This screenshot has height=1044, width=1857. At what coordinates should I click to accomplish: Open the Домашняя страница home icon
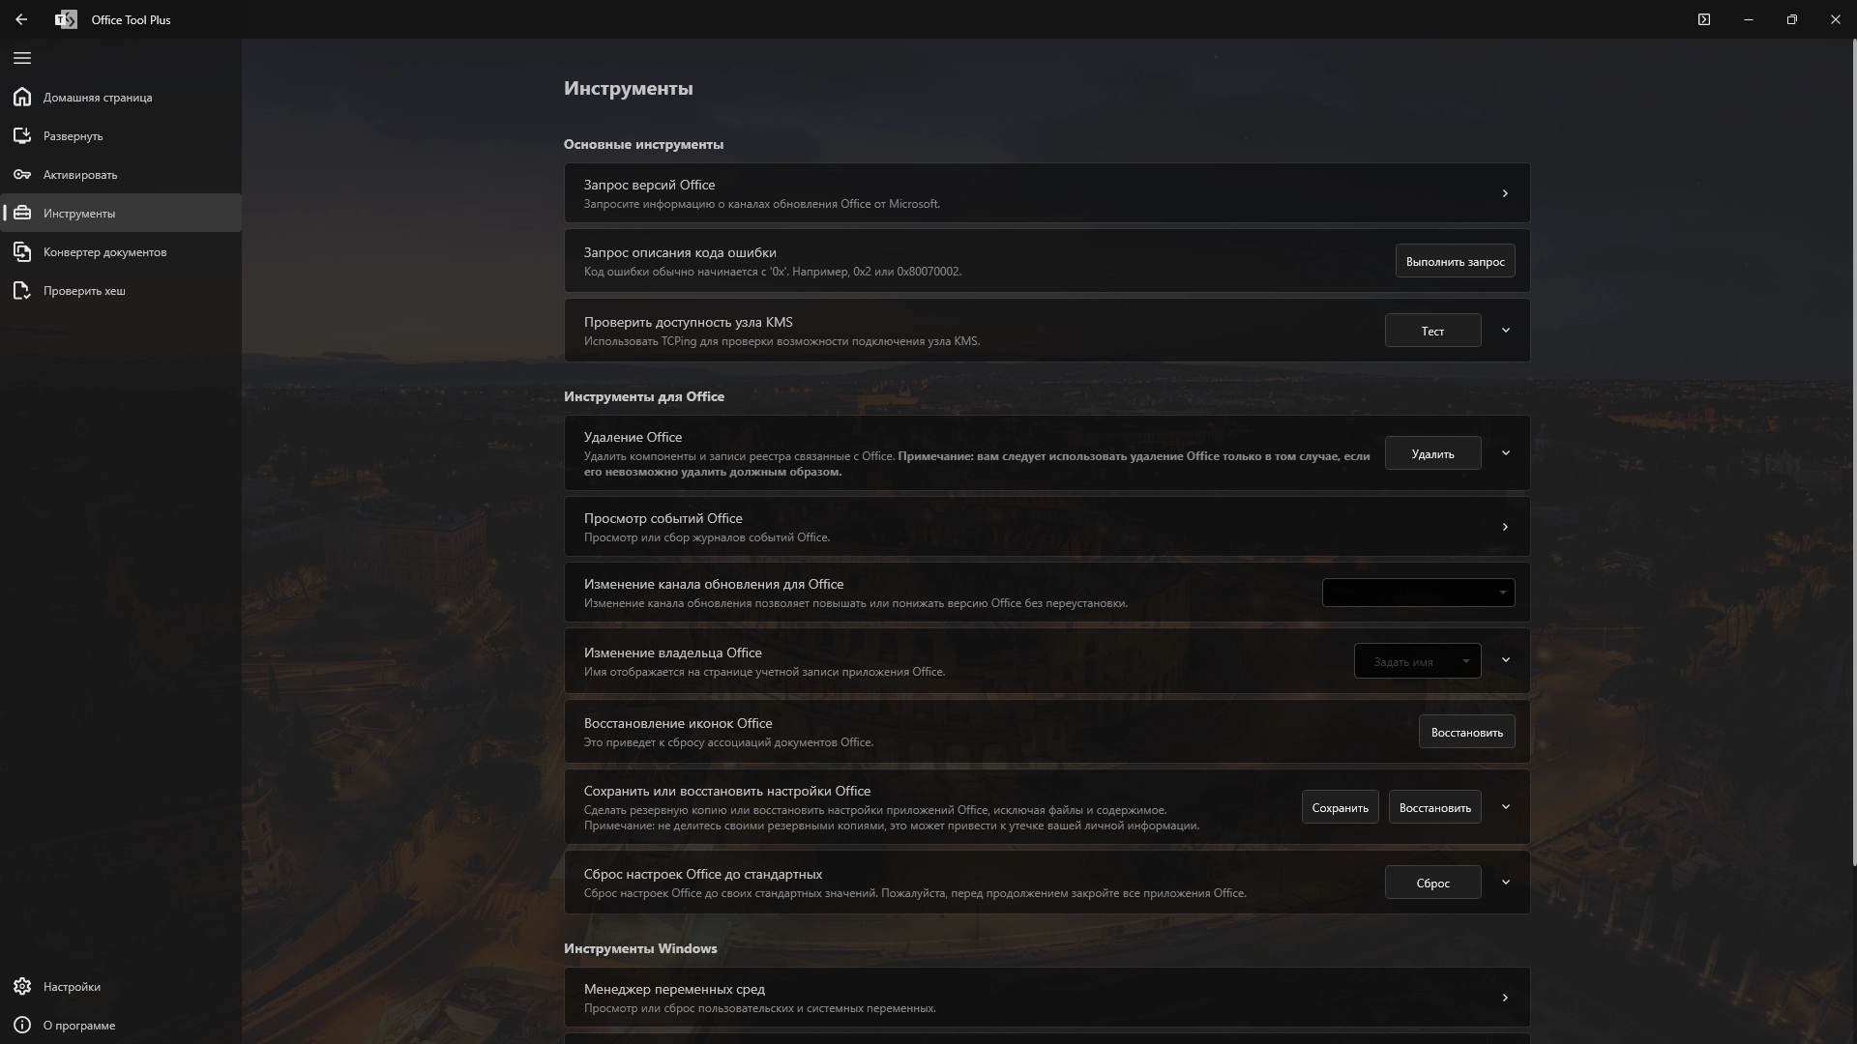pyautogui.click(x=22, y=97)
